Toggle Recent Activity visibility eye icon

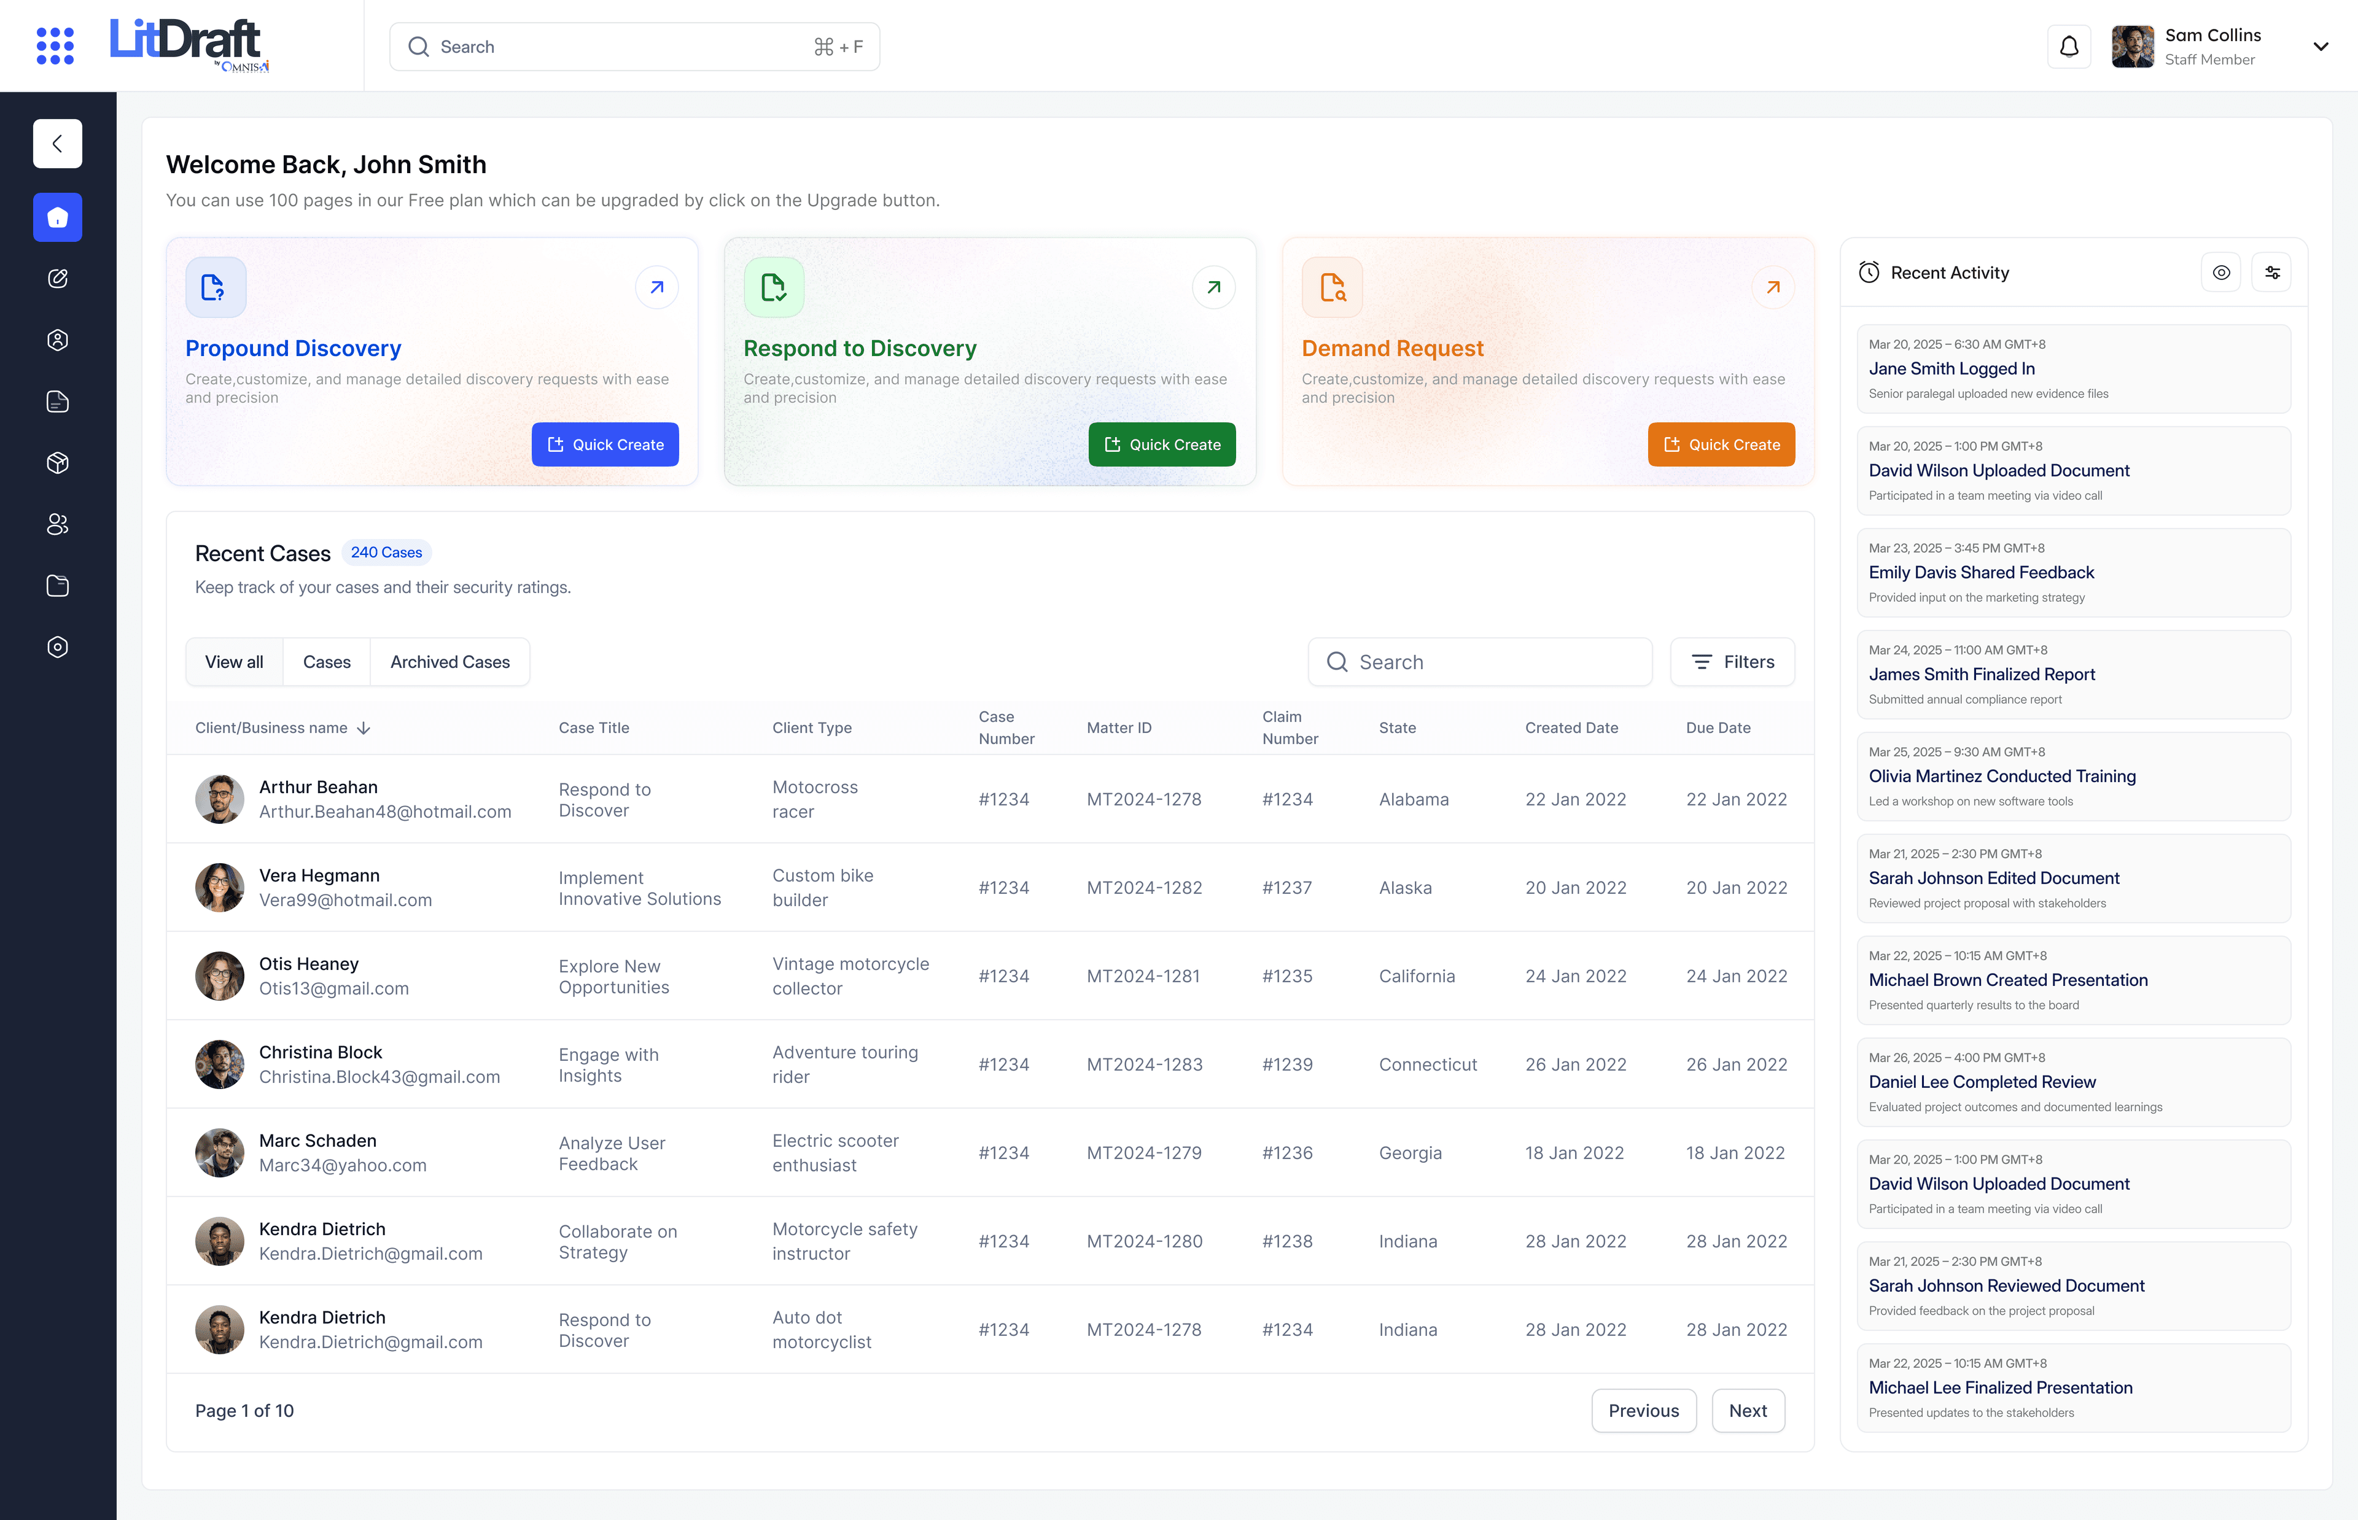(2221, 273)
